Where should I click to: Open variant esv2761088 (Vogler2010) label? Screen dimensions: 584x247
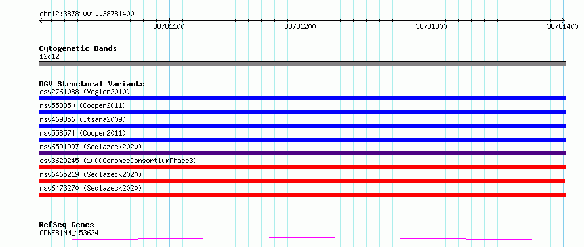tap(85, 92)
